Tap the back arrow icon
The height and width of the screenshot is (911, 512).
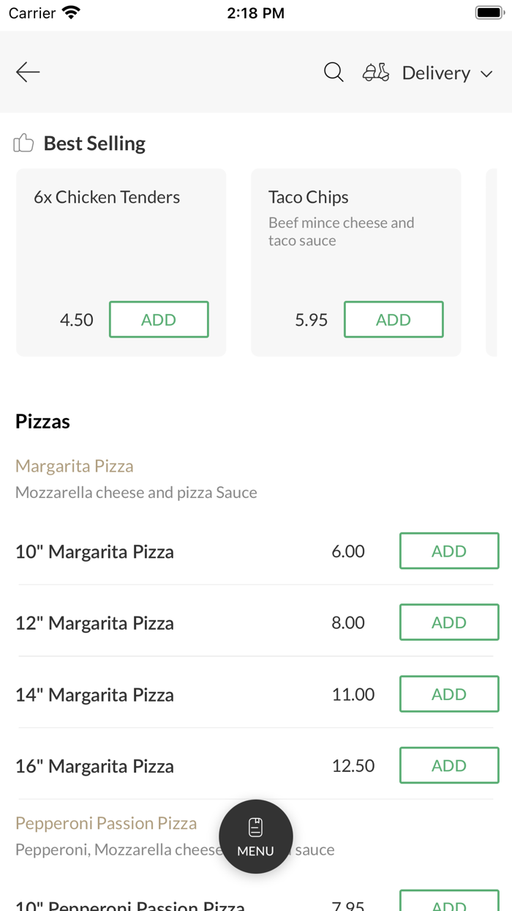pyautogui.click(x=28, y=72)
